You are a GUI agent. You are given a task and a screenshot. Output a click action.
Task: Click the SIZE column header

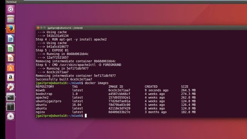[184, 86]
